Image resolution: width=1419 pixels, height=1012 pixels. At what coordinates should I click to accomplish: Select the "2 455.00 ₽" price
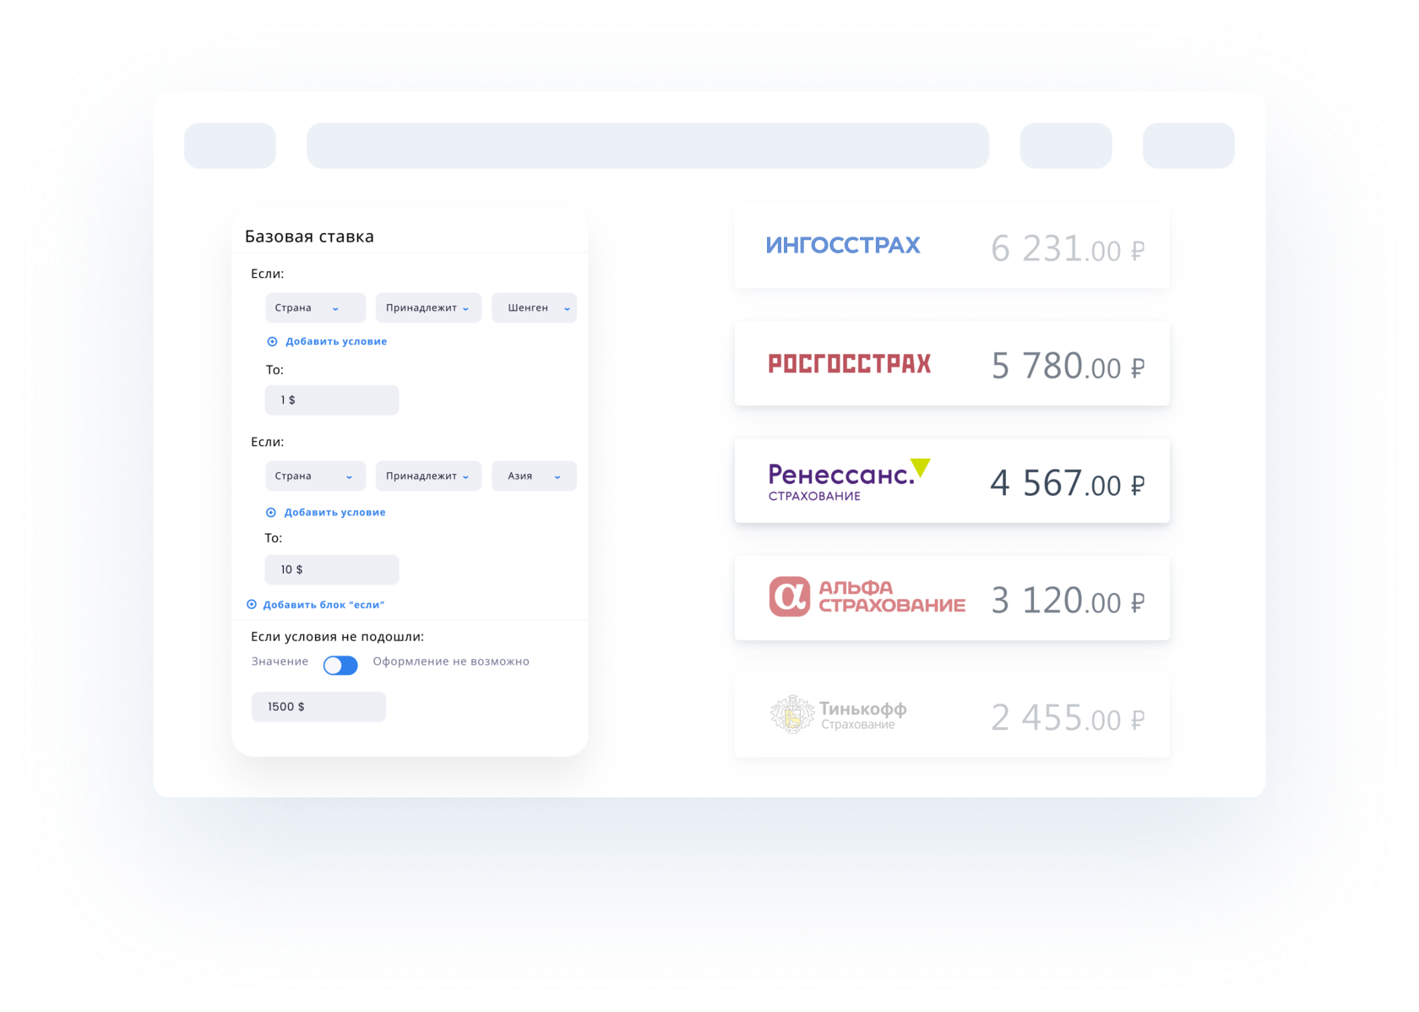click(x=1068, y=719)
